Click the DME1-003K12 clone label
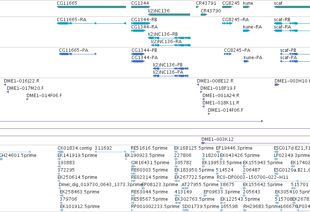The image size is (310, 212). 217,139
